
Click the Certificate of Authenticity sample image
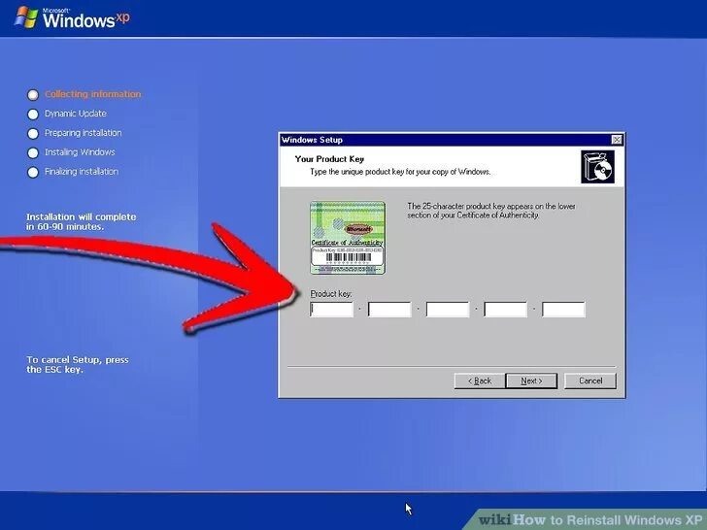348,238
